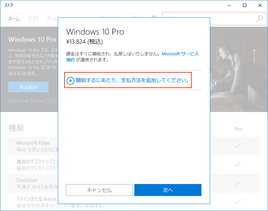Screen dimensions: 268x211
Task: Minimize the ストア window
Action: (x=229, y=5)
